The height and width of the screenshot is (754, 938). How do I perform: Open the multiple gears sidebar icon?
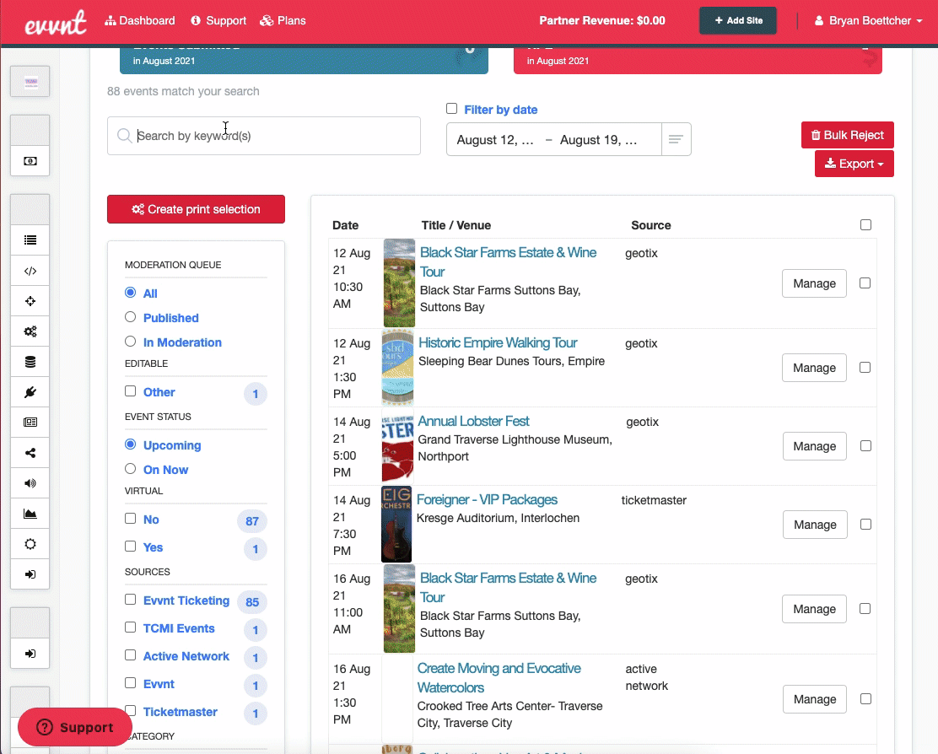tap(30, 331)
